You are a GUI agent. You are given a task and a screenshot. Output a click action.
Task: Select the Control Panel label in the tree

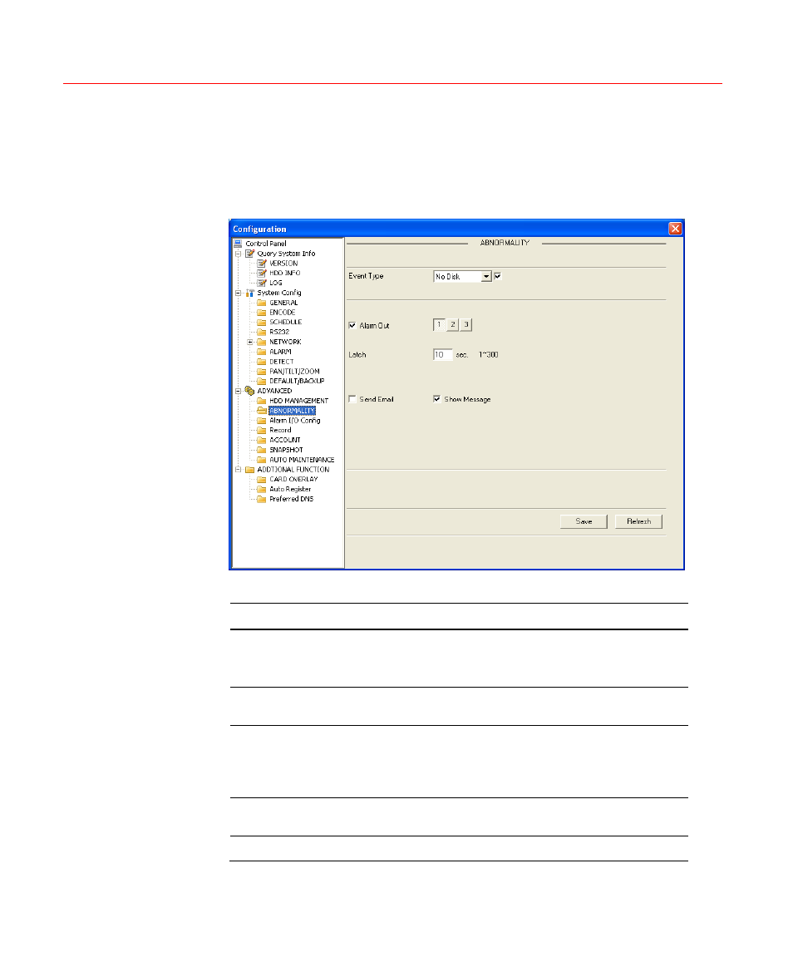click(x=265, y=244)
